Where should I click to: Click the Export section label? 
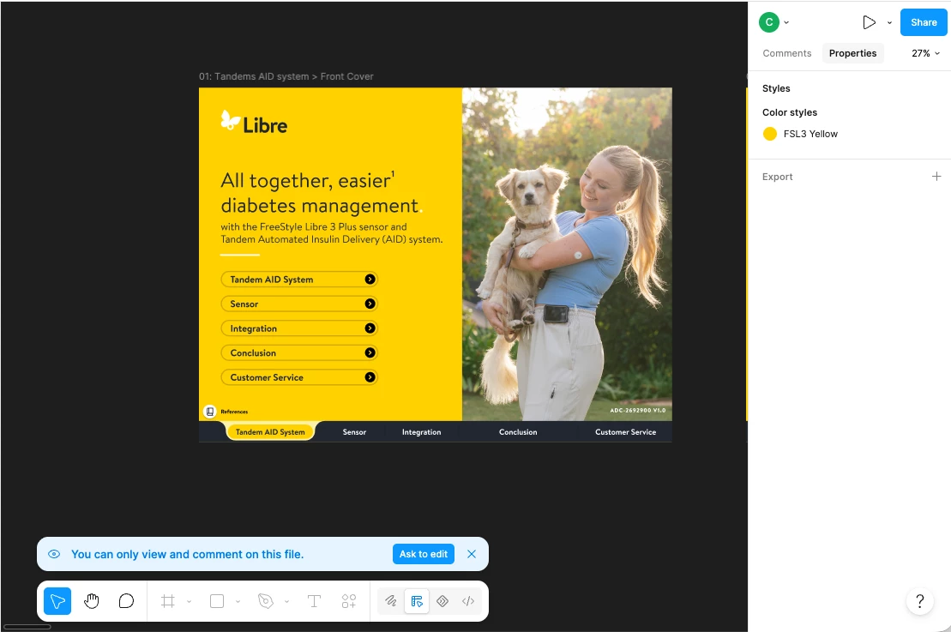point(778,177)
